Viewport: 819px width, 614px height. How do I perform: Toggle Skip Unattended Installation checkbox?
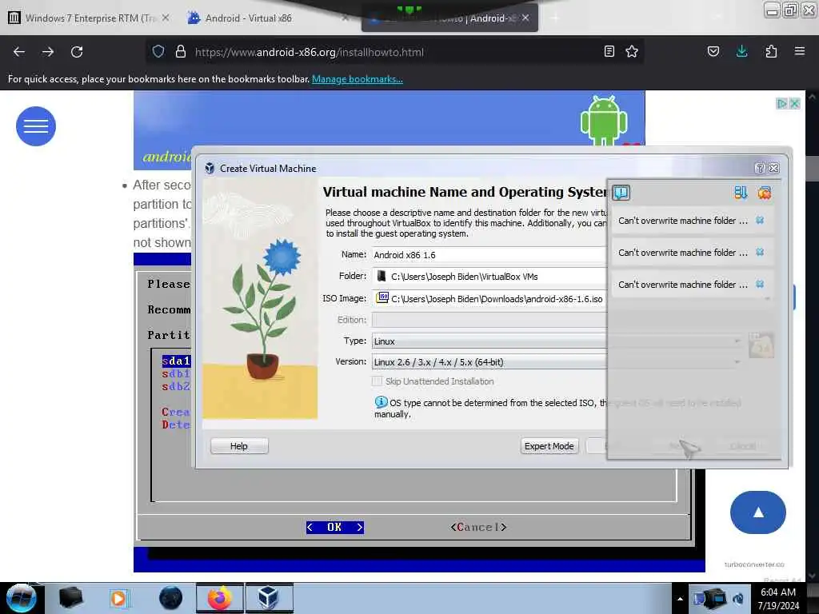[x=378, y=381]
